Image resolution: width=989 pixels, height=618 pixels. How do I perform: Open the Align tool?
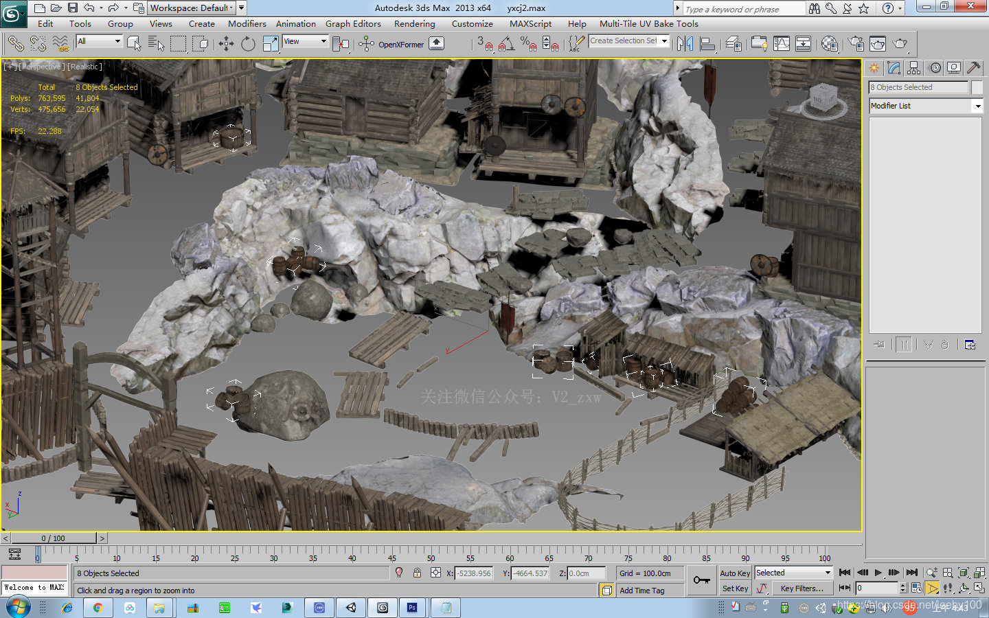[707, 43]
